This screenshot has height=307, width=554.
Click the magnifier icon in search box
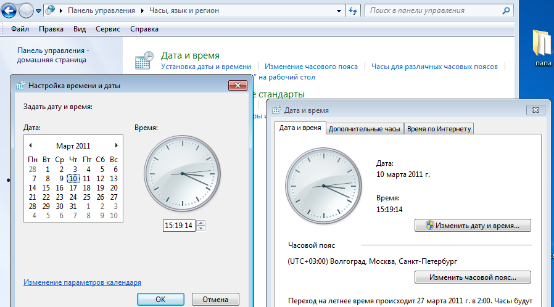point(506,10)
